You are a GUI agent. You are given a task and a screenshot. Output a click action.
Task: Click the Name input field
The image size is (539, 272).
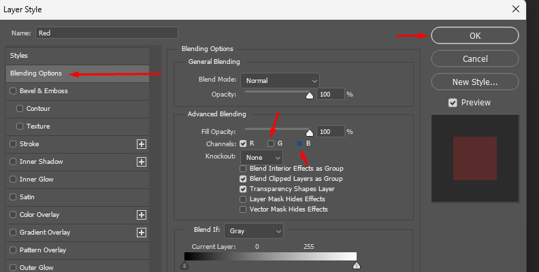pos(107,33)
